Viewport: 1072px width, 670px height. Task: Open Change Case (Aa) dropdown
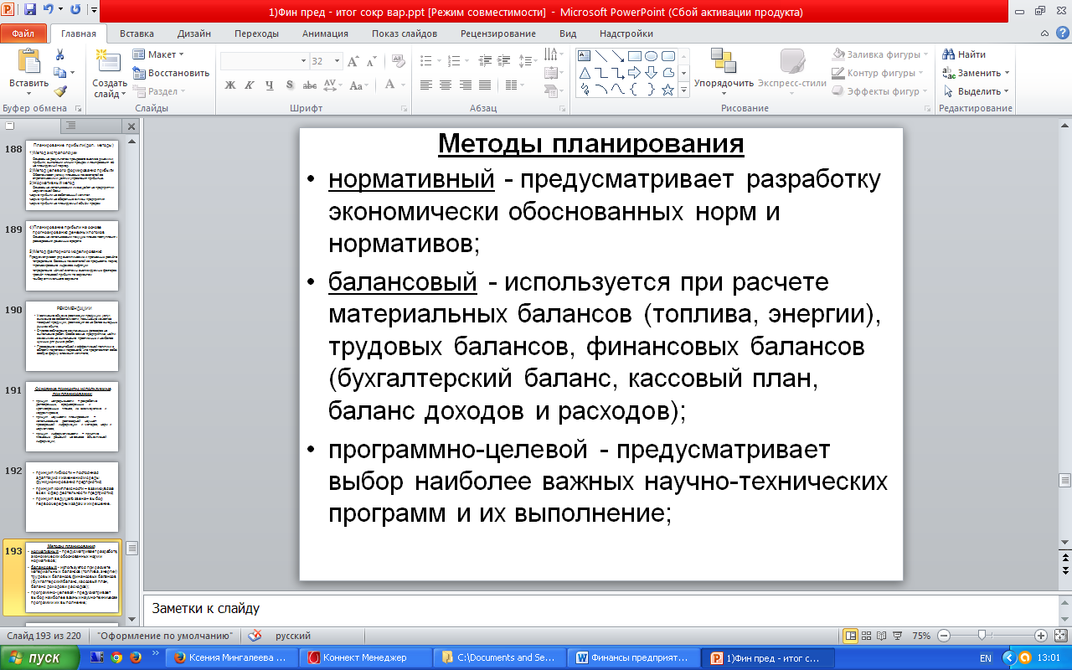[x=359, y=85]
